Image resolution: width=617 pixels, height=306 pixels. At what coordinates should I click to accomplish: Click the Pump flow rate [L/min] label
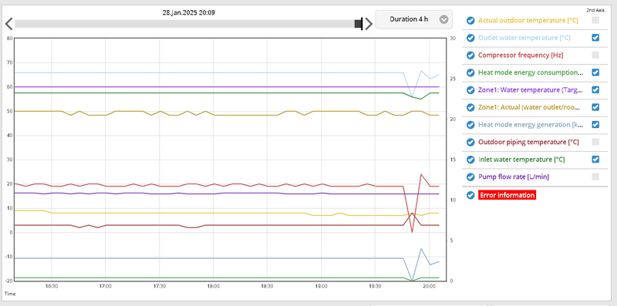[514, 177]
